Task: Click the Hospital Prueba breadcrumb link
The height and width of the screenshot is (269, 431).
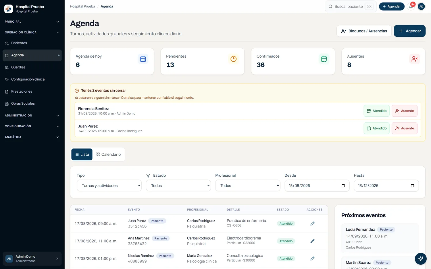Action: point(82,6)
